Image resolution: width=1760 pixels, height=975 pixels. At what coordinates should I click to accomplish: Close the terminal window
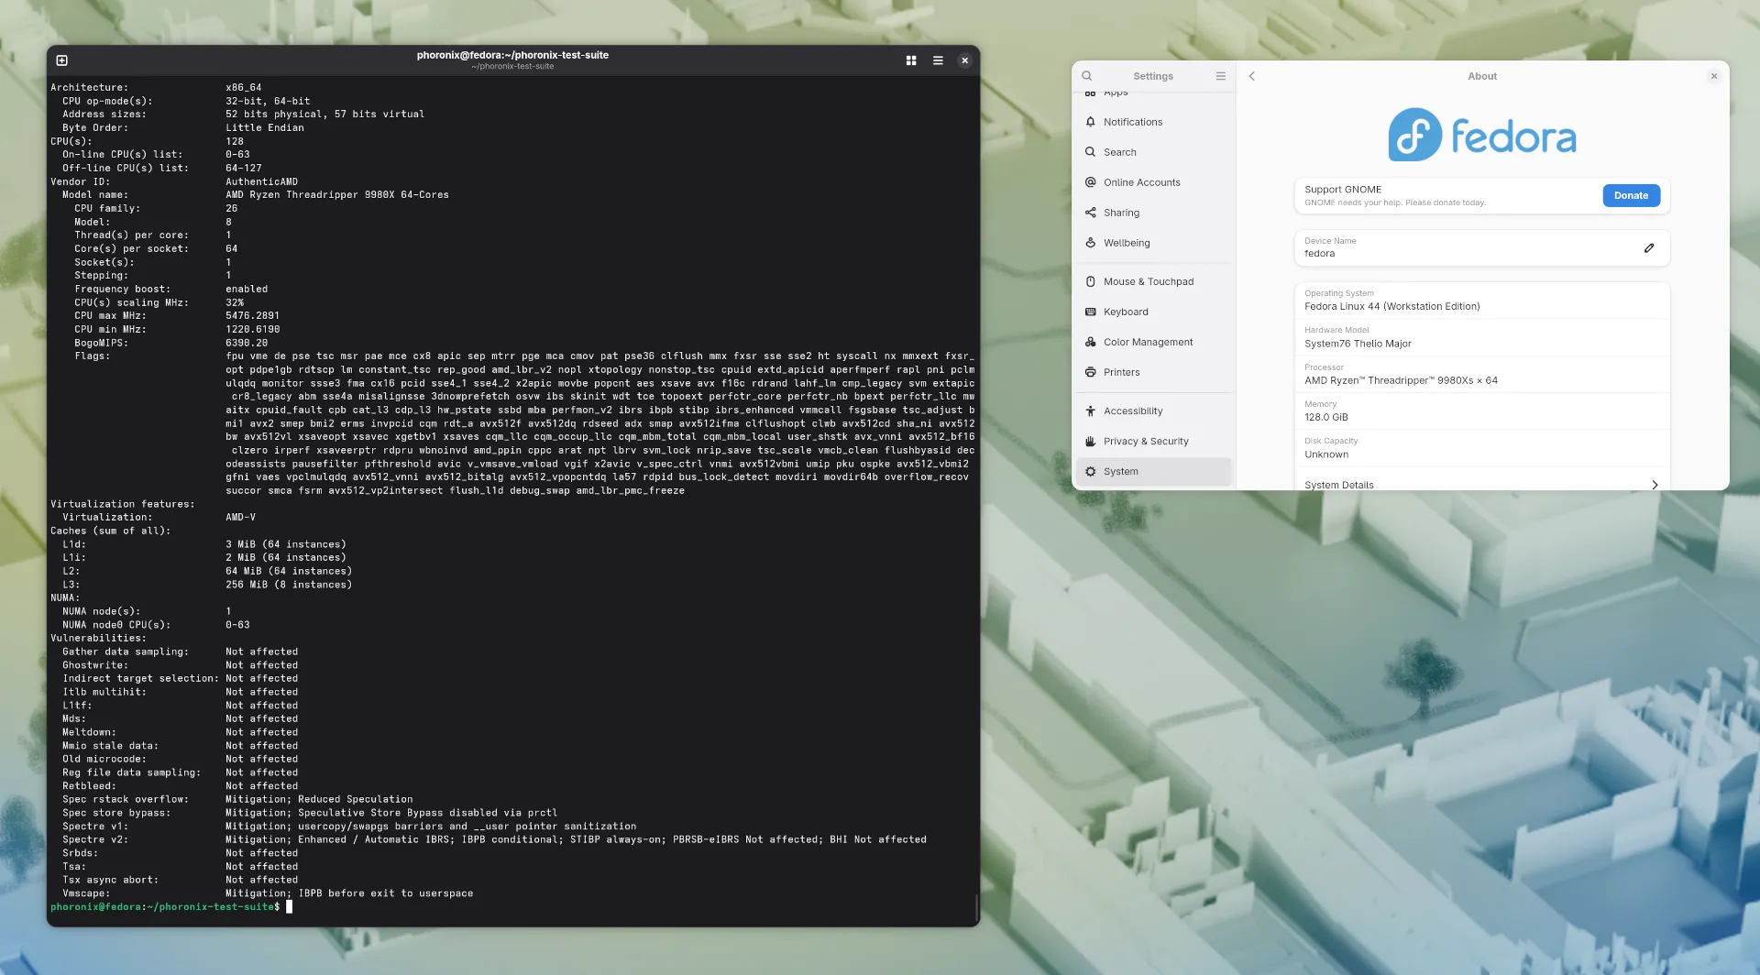point(964,60)
